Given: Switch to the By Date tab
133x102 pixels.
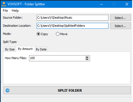Looking at the screenshot, I should coord(41,49).
